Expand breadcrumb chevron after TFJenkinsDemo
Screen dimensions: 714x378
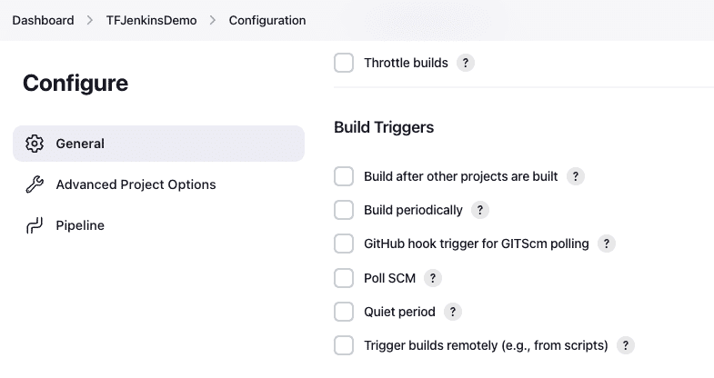click(213, 21)
